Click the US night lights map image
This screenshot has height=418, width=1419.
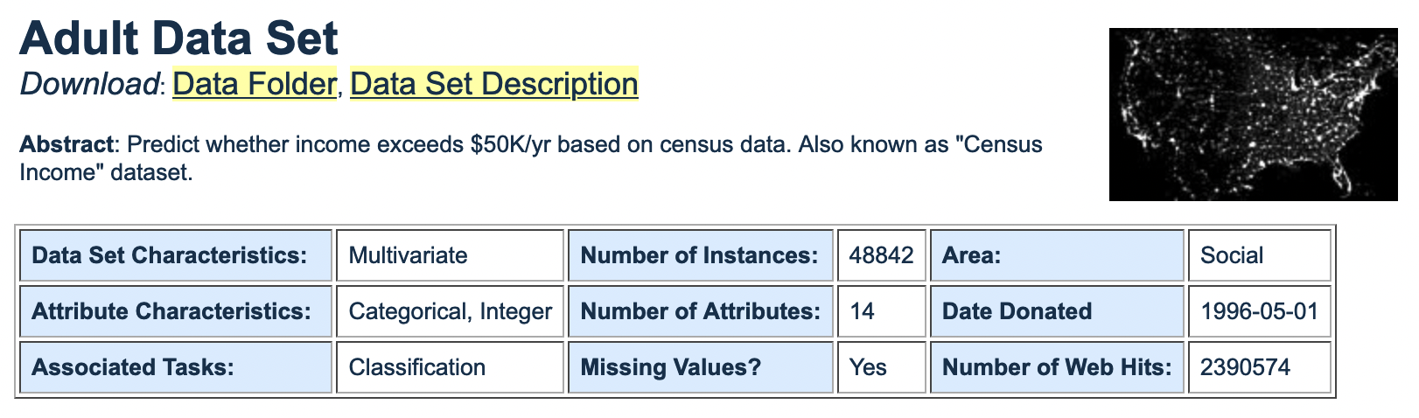1254,115
